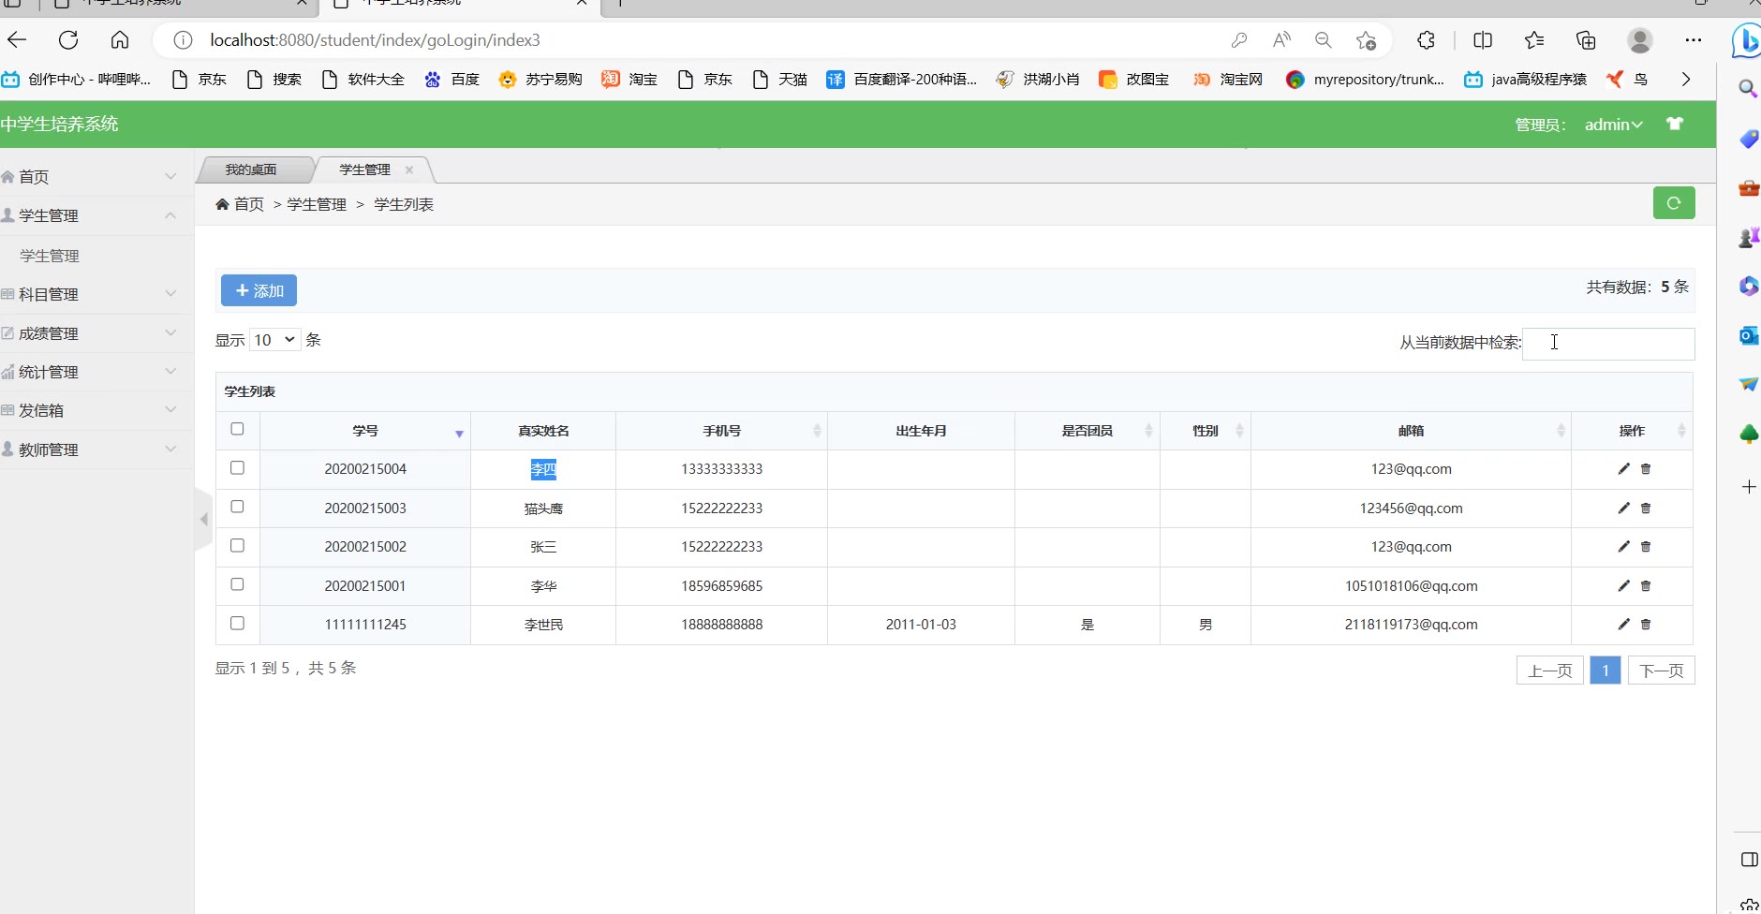Collapse sidebar with left arrow handle
Image resolution: width=1761 pixels, height=914 pixels.
pos(203,519)
